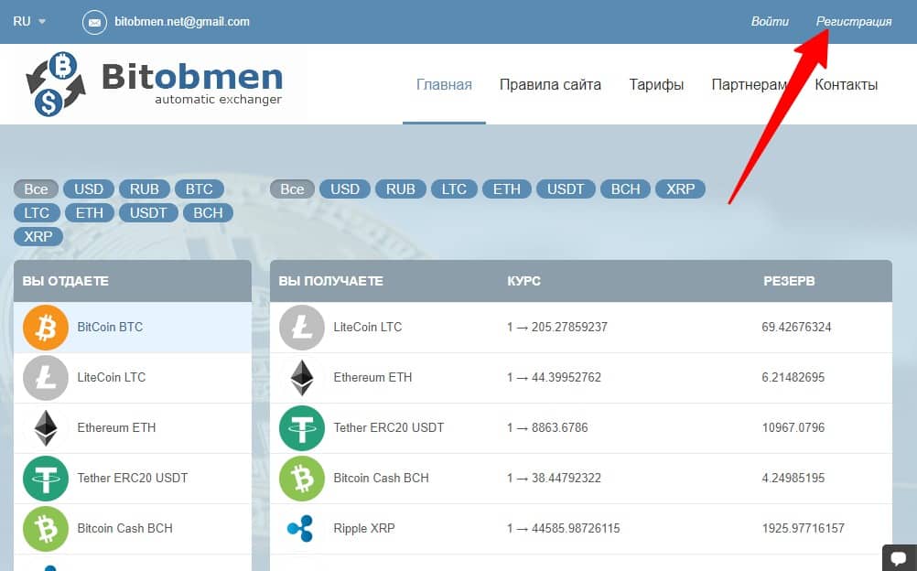Filter receive currencies by BCH
This screenshot has width=917, height=571.
[625, 189]
